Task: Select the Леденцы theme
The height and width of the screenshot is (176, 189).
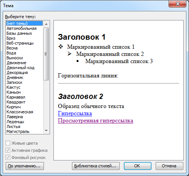Action: tap(25, 122)
